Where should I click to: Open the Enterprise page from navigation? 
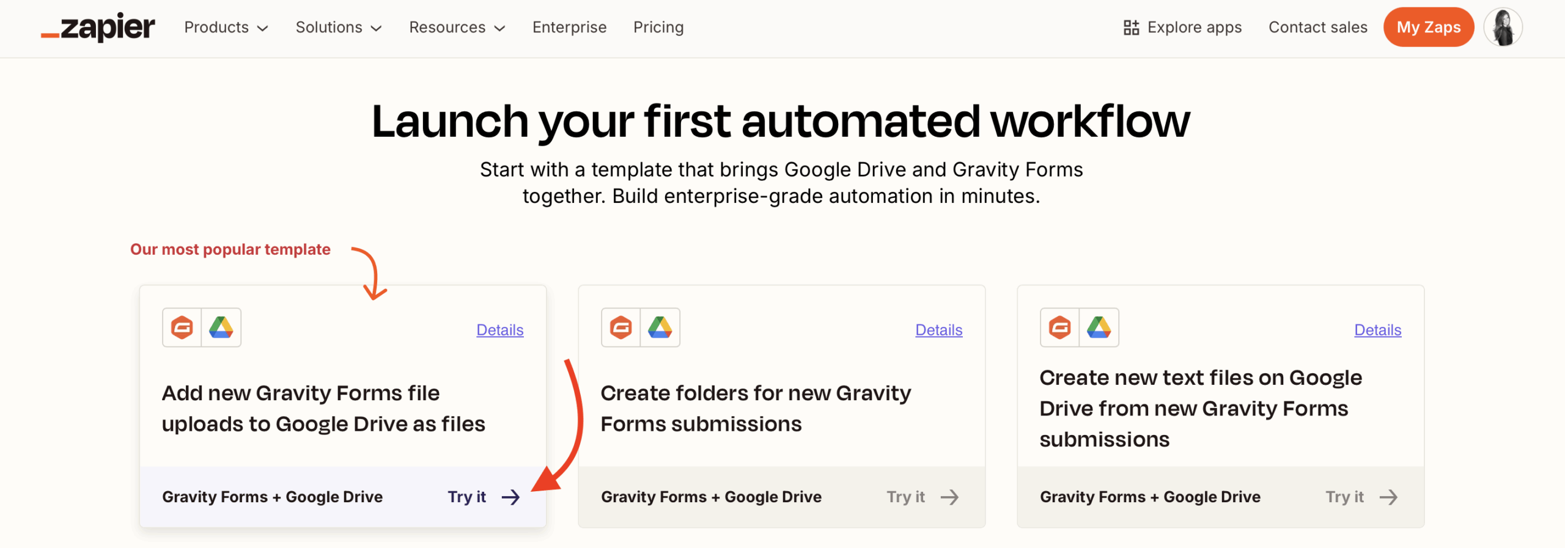tap(569, 27)
